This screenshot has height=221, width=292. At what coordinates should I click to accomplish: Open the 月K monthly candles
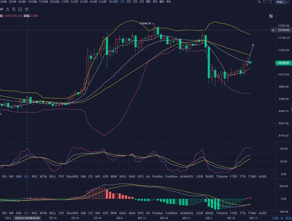click(x=155, y=2)
